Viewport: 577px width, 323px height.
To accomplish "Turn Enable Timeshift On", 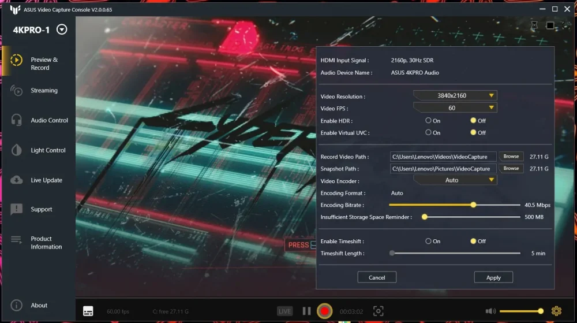I will coord(428,241).
